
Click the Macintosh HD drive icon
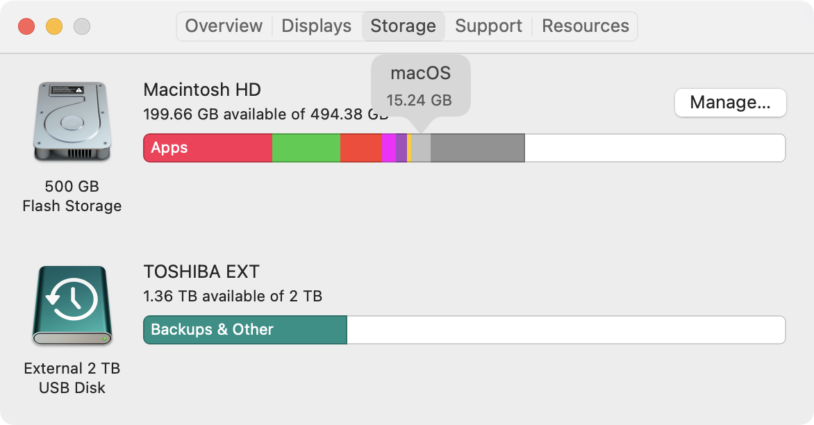click(72, 121)
